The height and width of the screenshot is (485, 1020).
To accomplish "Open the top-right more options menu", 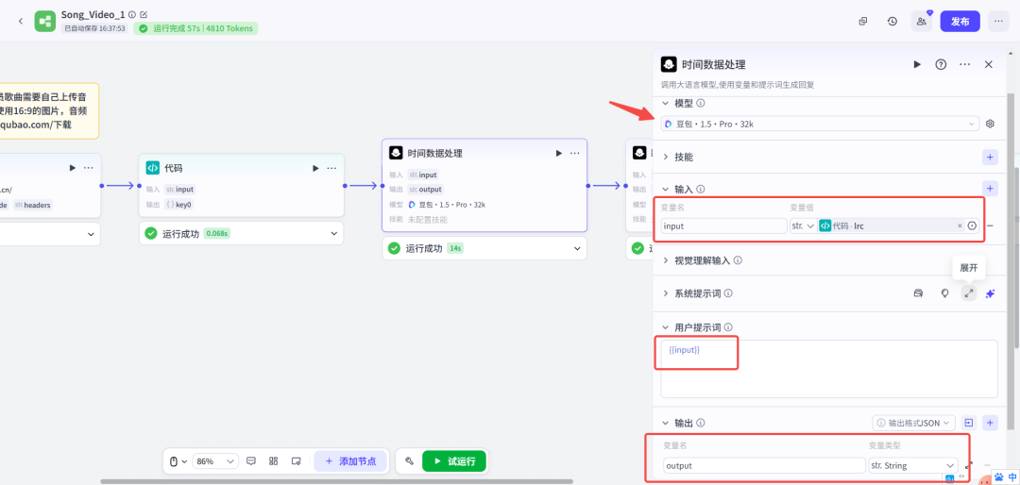I will [x=998, y=21].
